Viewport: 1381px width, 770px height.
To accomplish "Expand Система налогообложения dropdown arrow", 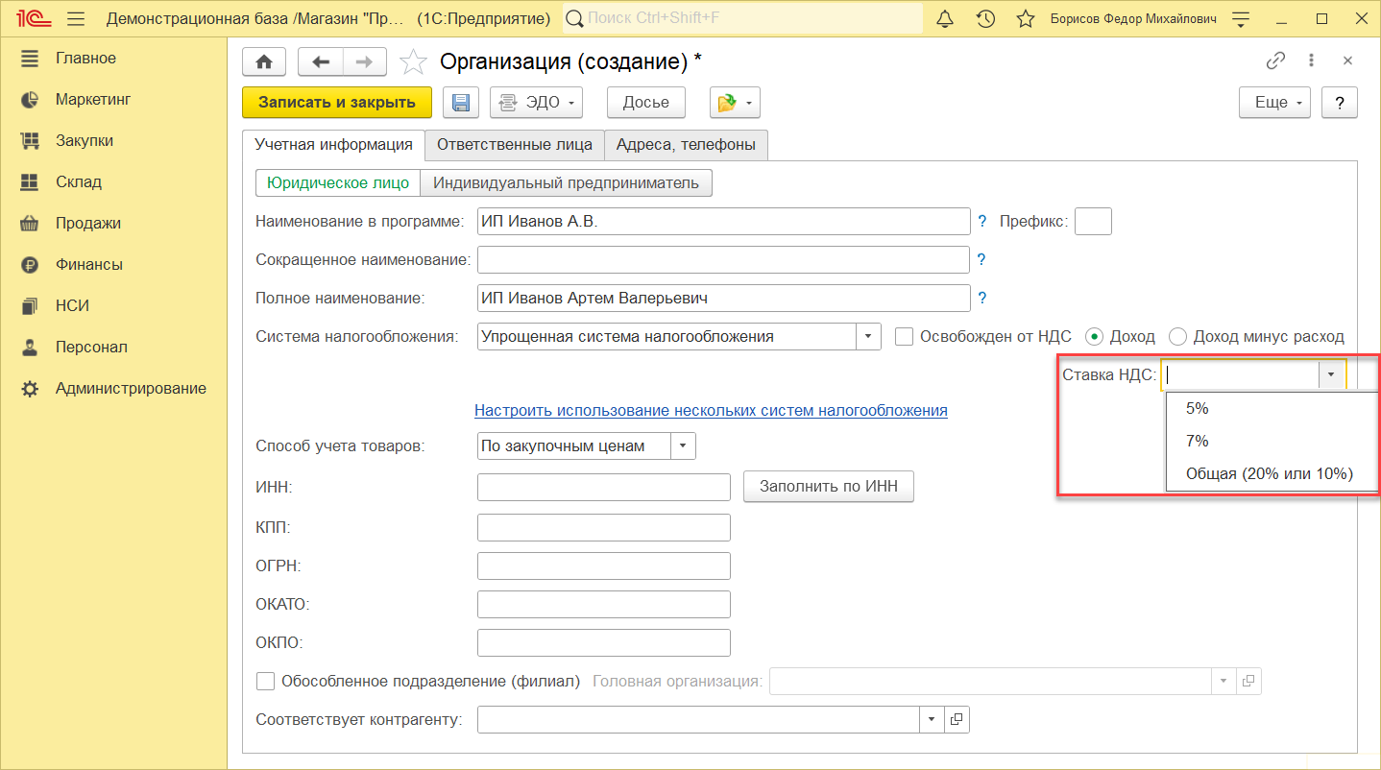I will coord(868,337).
